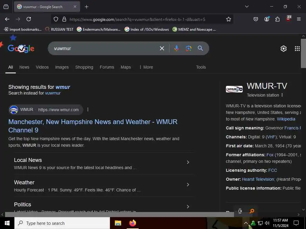Open File Explorer from the taskbar
The height and width of the screenshot is (229, 306).
click(x=118, y=223)
